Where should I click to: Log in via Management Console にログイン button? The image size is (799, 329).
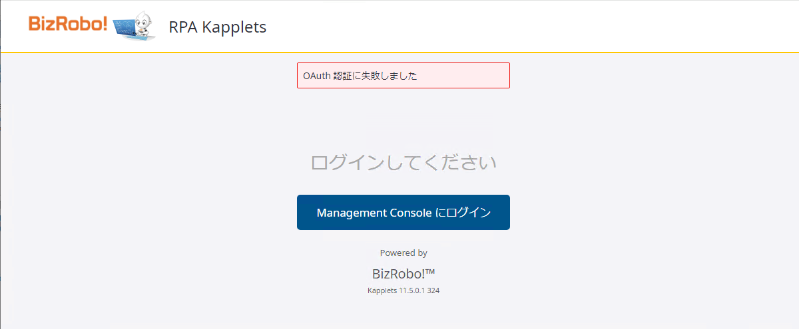[x=403, y=213]
